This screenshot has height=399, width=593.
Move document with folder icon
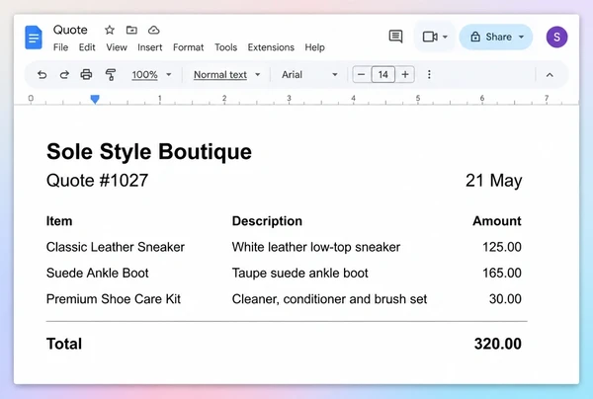coord(131,30)
